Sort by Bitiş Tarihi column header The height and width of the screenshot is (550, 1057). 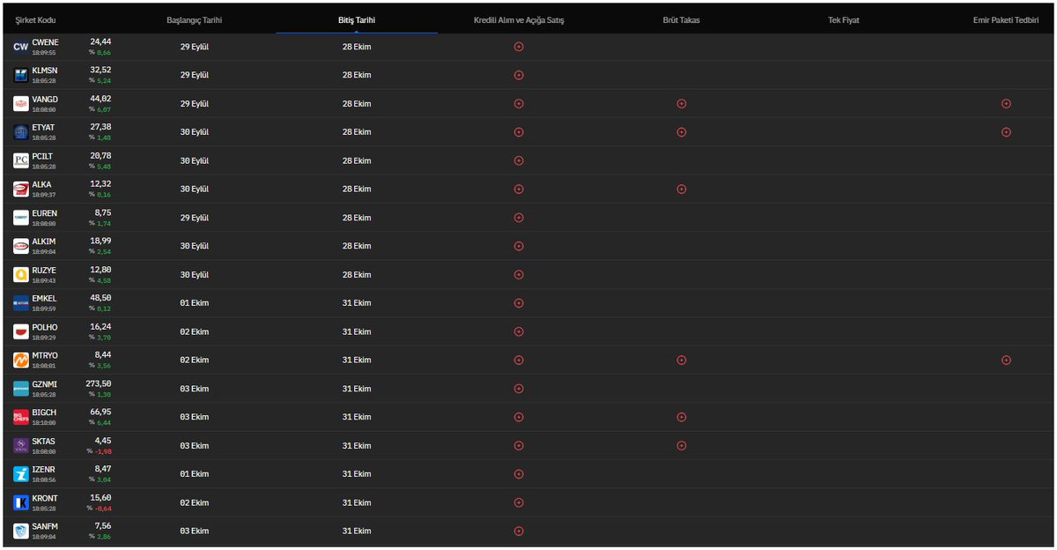tap(357, 19)
